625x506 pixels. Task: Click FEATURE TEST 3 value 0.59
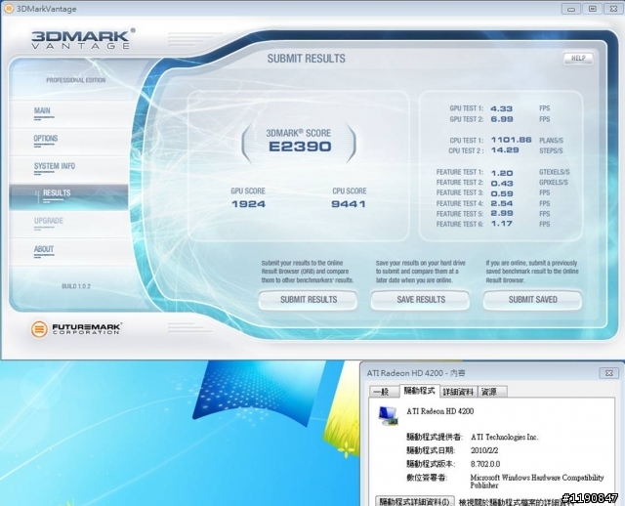(502, 193)
